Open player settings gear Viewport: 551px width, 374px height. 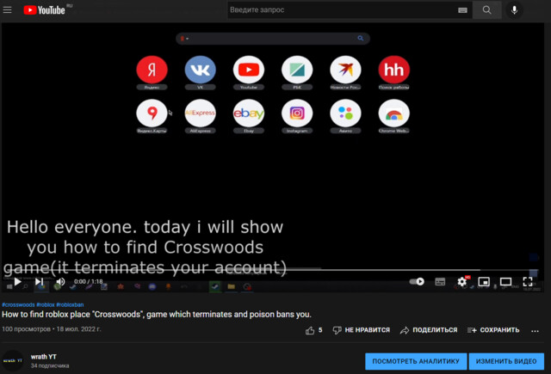(461, 281)
